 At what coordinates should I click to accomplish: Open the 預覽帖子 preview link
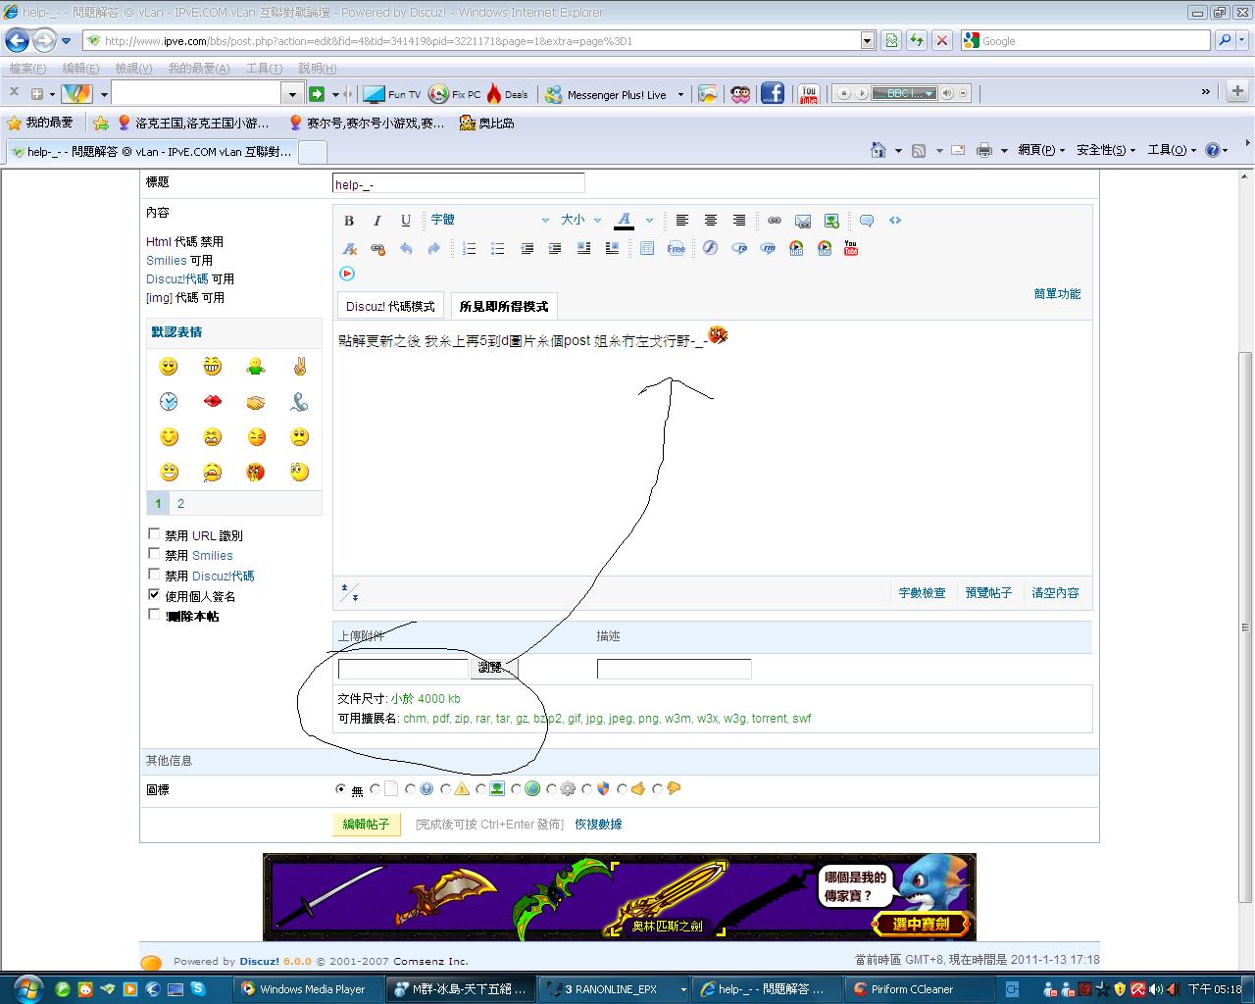tap(988, 593)
